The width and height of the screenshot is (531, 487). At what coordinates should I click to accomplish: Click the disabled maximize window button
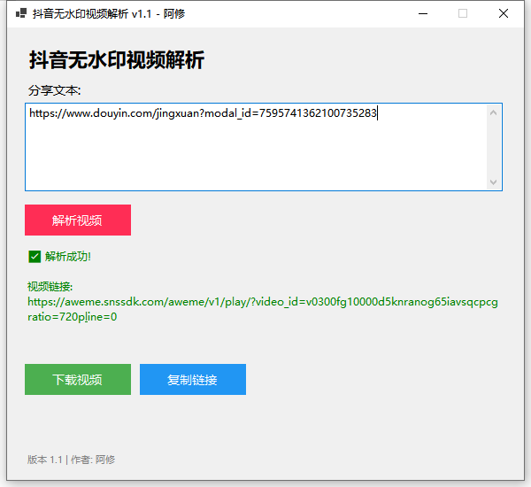463,13
